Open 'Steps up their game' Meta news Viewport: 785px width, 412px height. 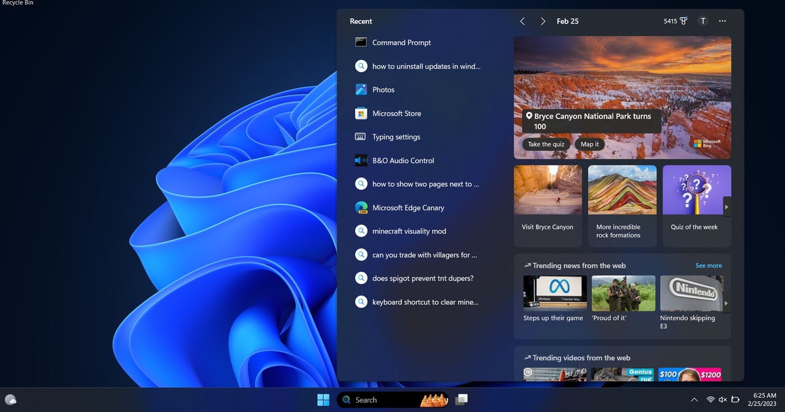[555, 299]
